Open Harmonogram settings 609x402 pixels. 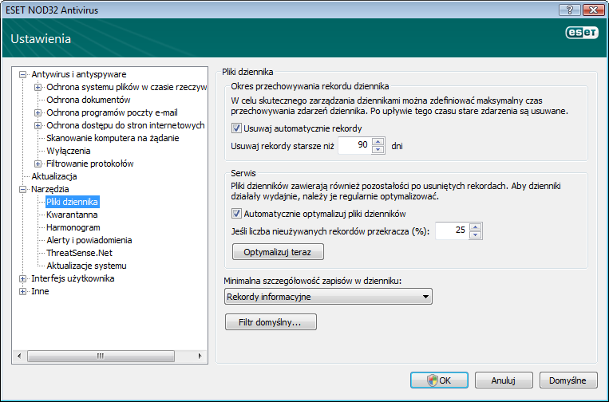point(73,227)
